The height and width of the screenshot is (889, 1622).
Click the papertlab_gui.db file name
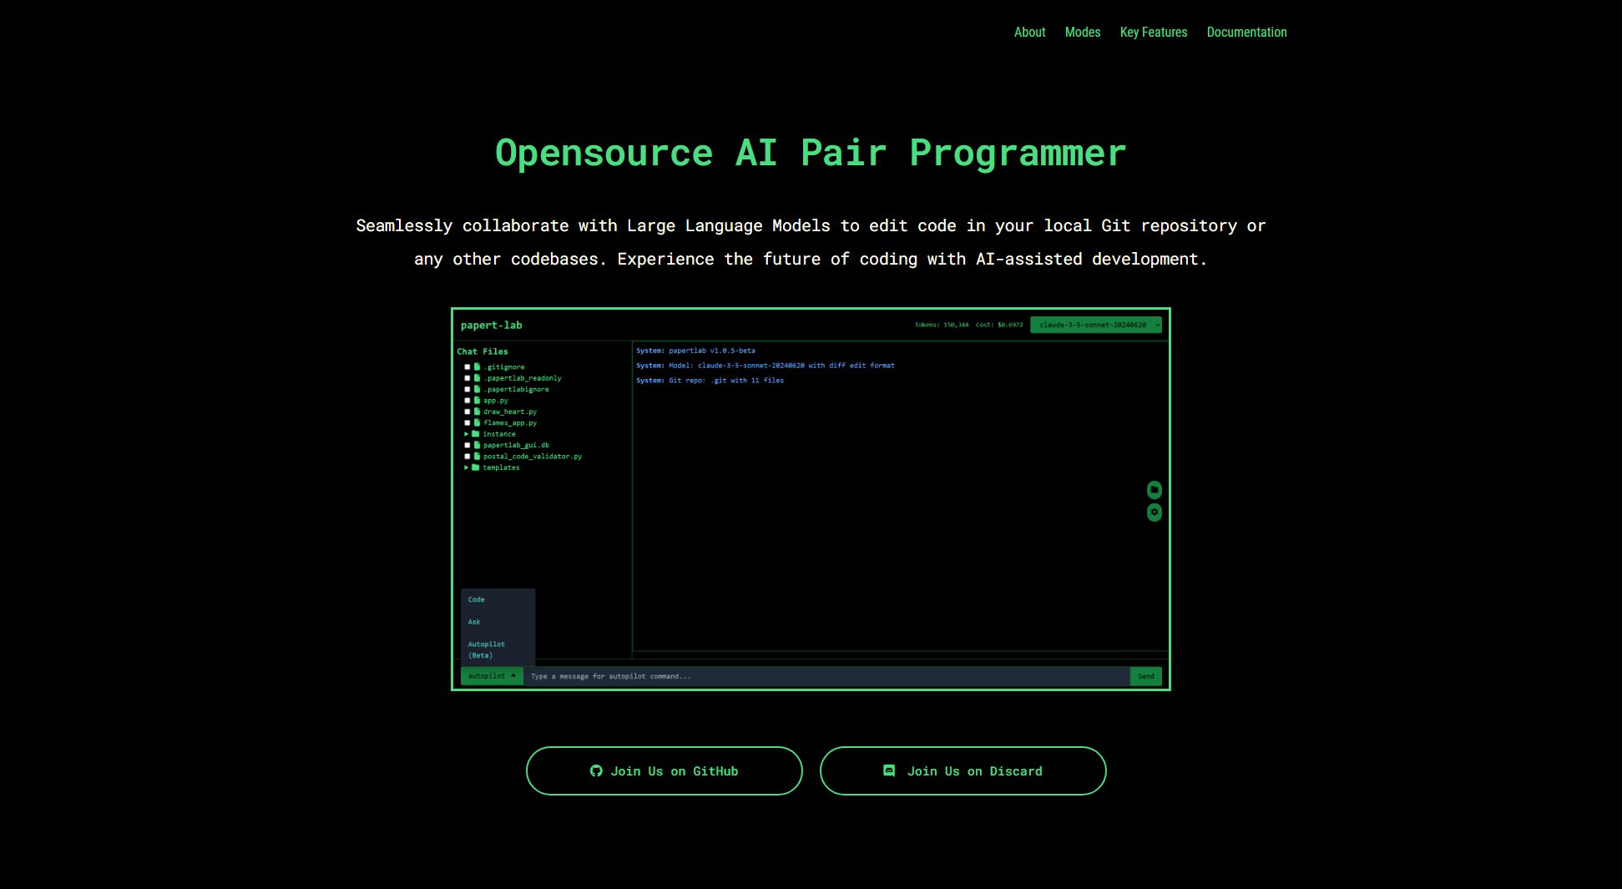coord(516,445)
